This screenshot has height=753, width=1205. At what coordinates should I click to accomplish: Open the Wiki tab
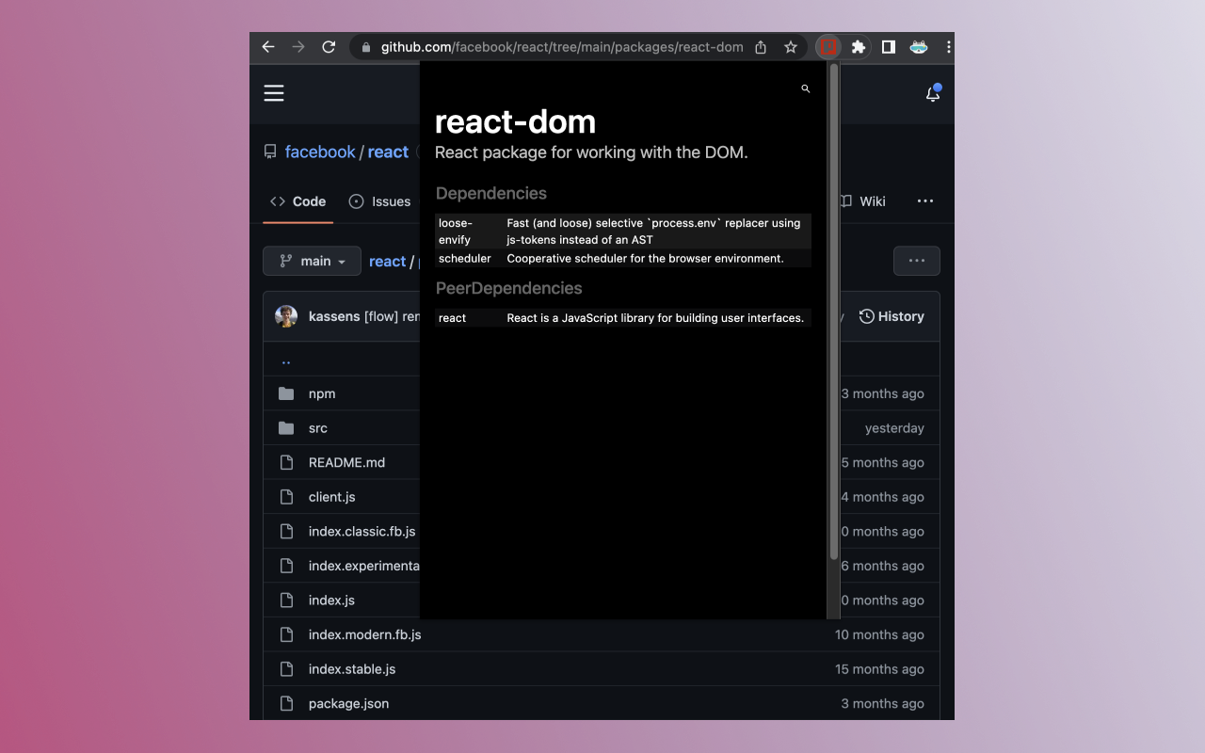(862, 201)
